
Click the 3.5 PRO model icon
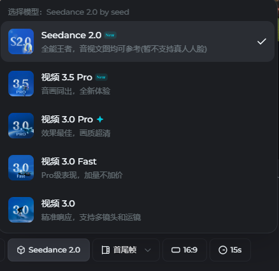pyautogui.click(x=21, y=84)
